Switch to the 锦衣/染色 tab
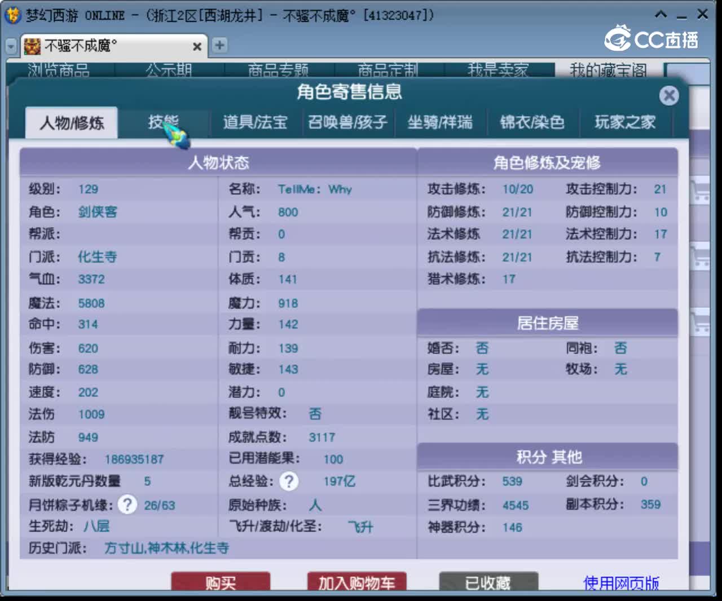This screenshot has height=601, width=722. coord(532,122)
